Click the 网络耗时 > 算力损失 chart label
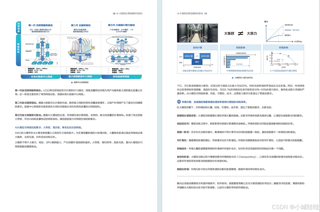Image resolution: width=320 pixels, height=212 pixels. (292, 30)
